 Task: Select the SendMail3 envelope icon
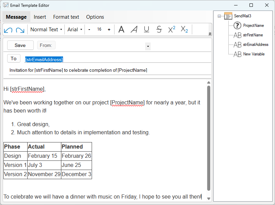coord(228,16)
